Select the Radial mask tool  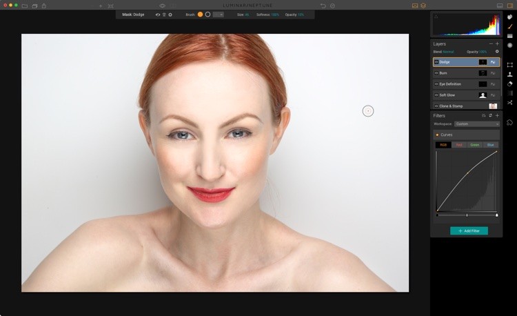tap(509, 45)
